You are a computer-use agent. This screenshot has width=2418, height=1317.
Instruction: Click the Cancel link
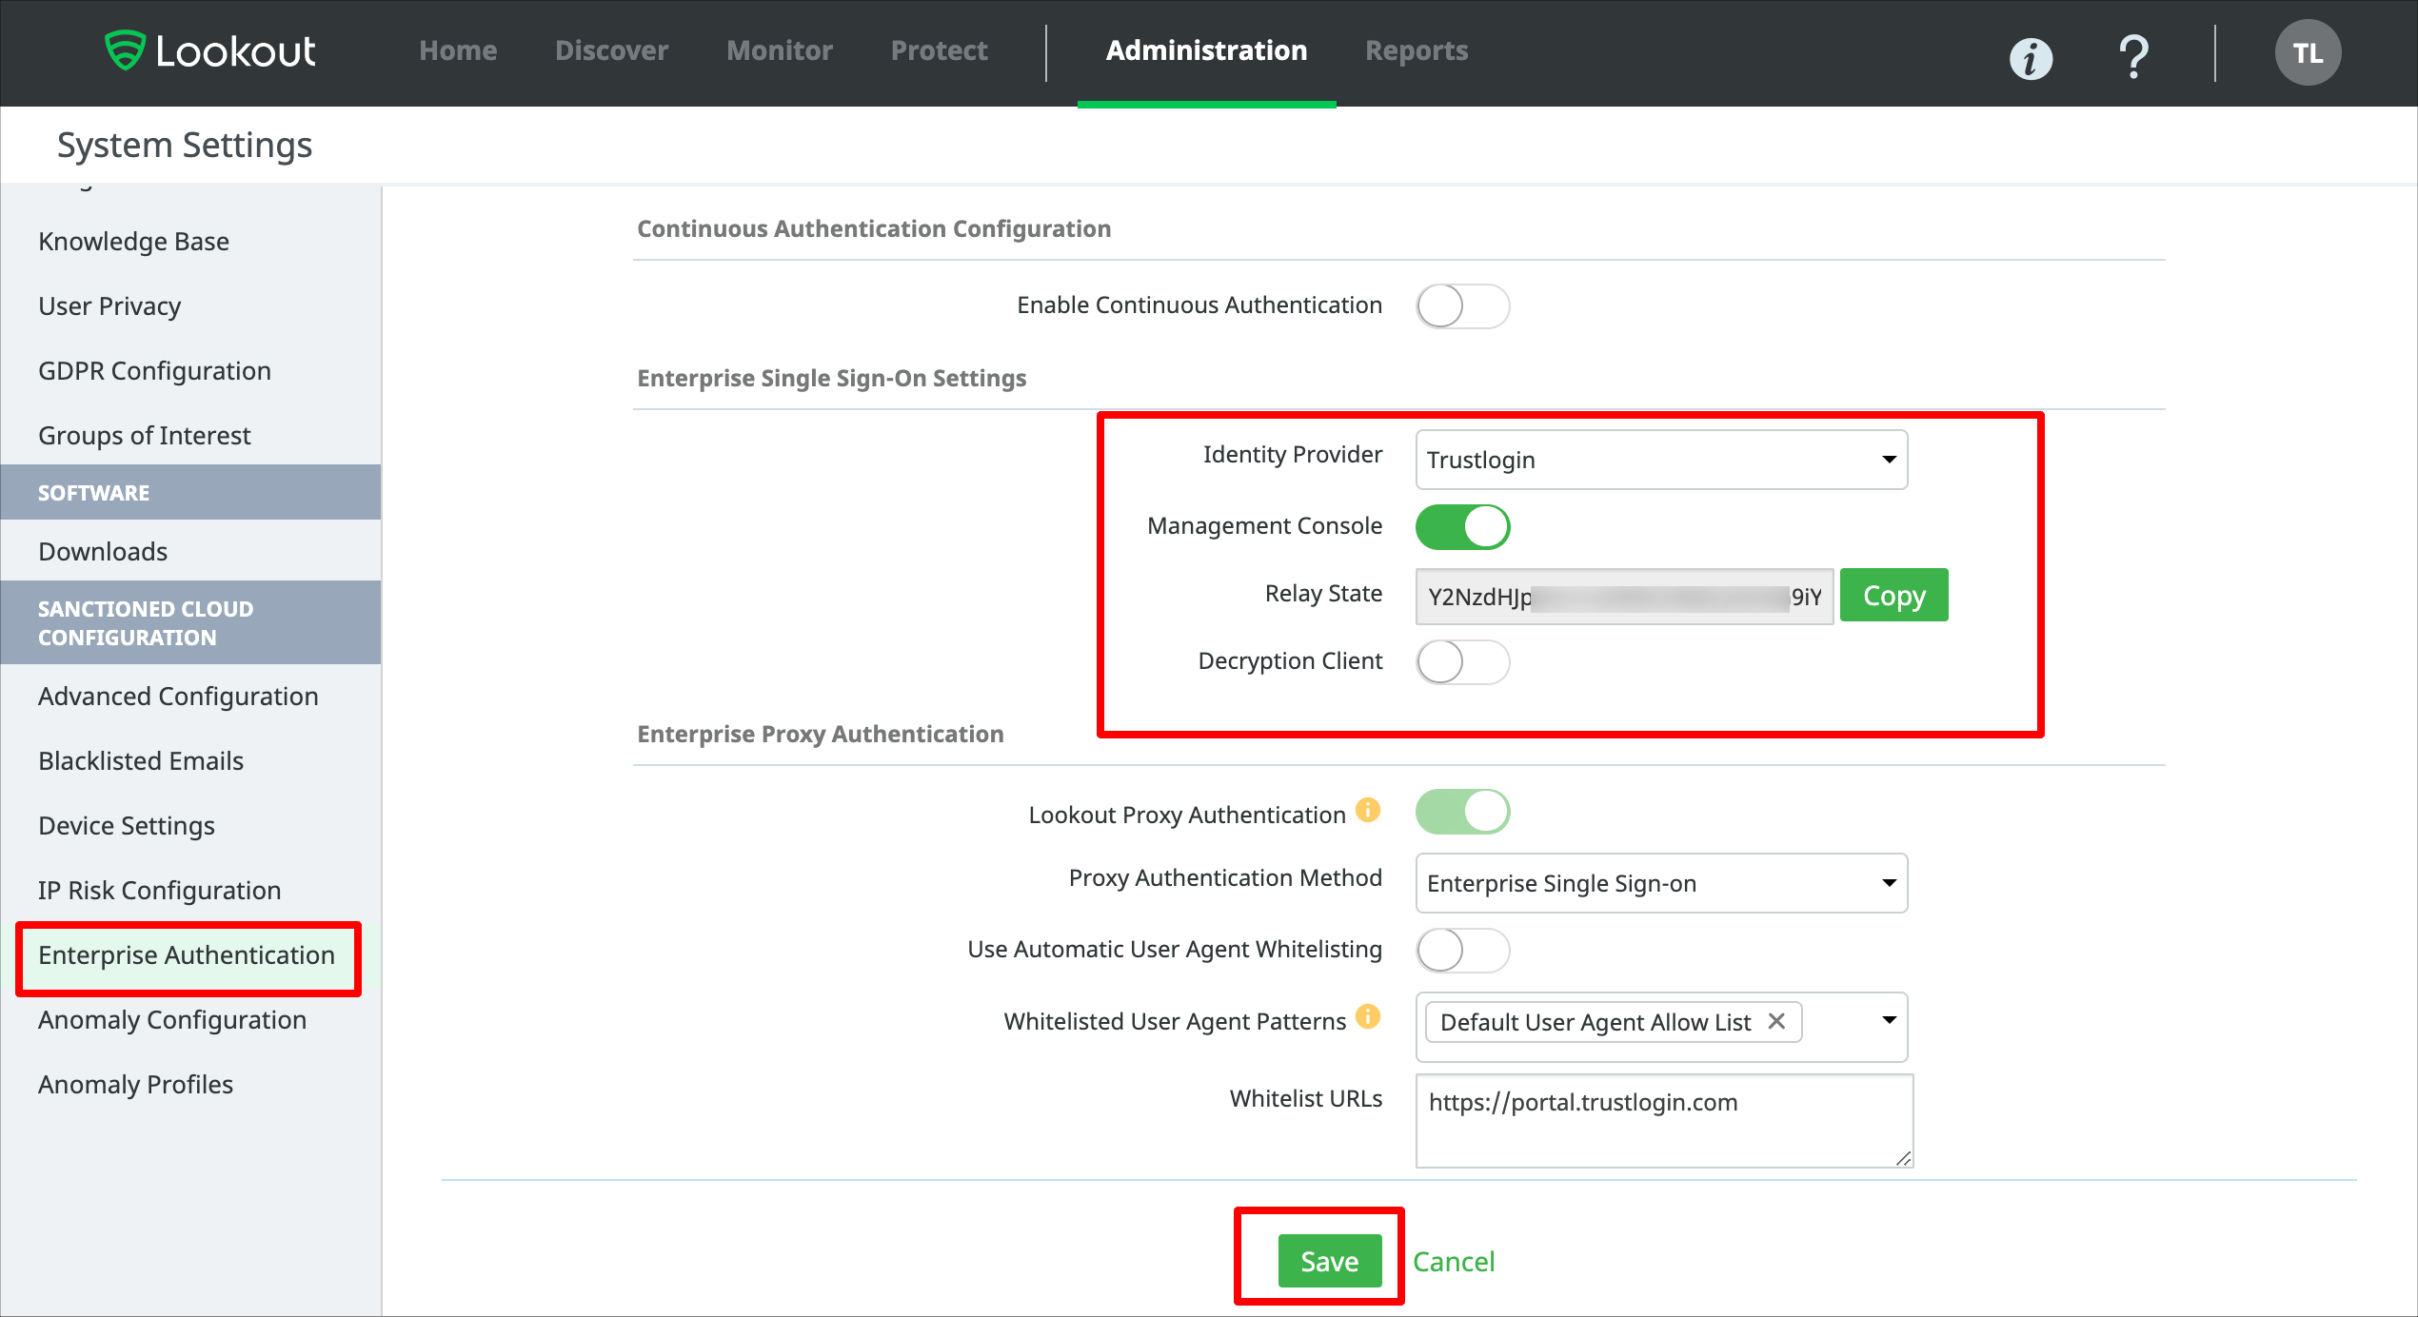[1454, 1262]
